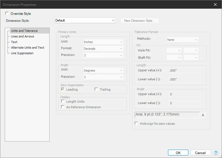
Task: Toggle Trailing zero suppression
Action: point(96,89)
